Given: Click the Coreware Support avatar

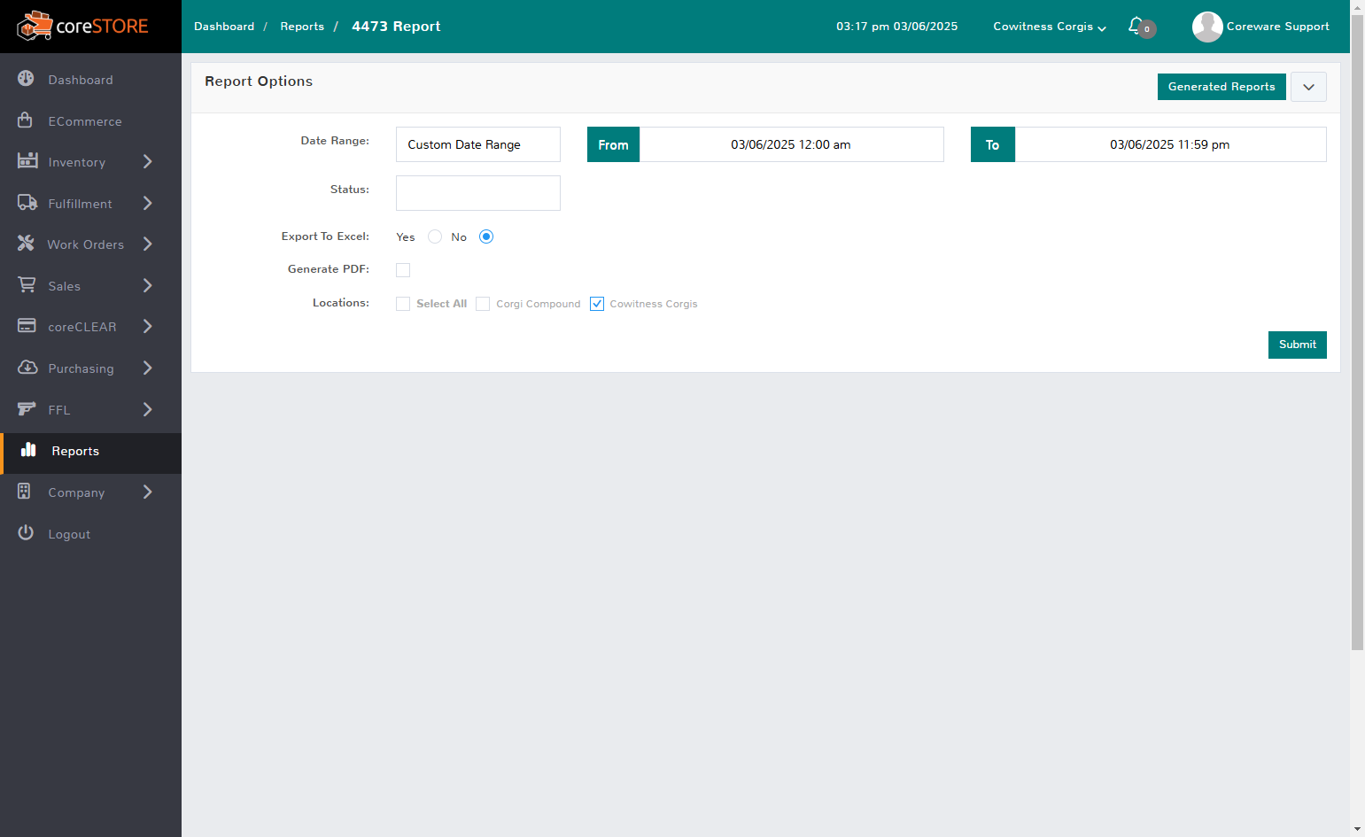Looking at the screenshot, I should click(x=1207, y=27).
